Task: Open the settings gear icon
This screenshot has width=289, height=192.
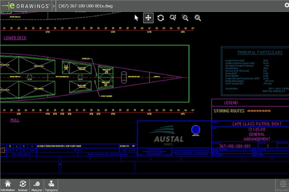Action: tap(287, 5)
